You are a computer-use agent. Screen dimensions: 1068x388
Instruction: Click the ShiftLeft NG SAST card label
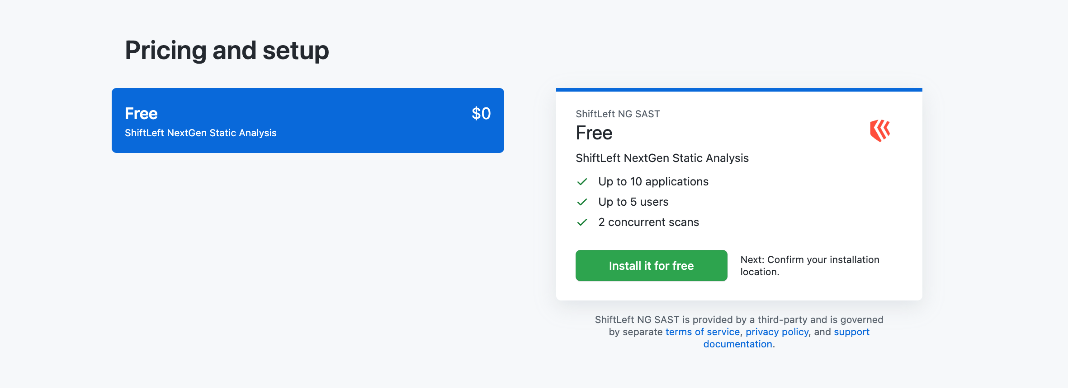(618, 114)
